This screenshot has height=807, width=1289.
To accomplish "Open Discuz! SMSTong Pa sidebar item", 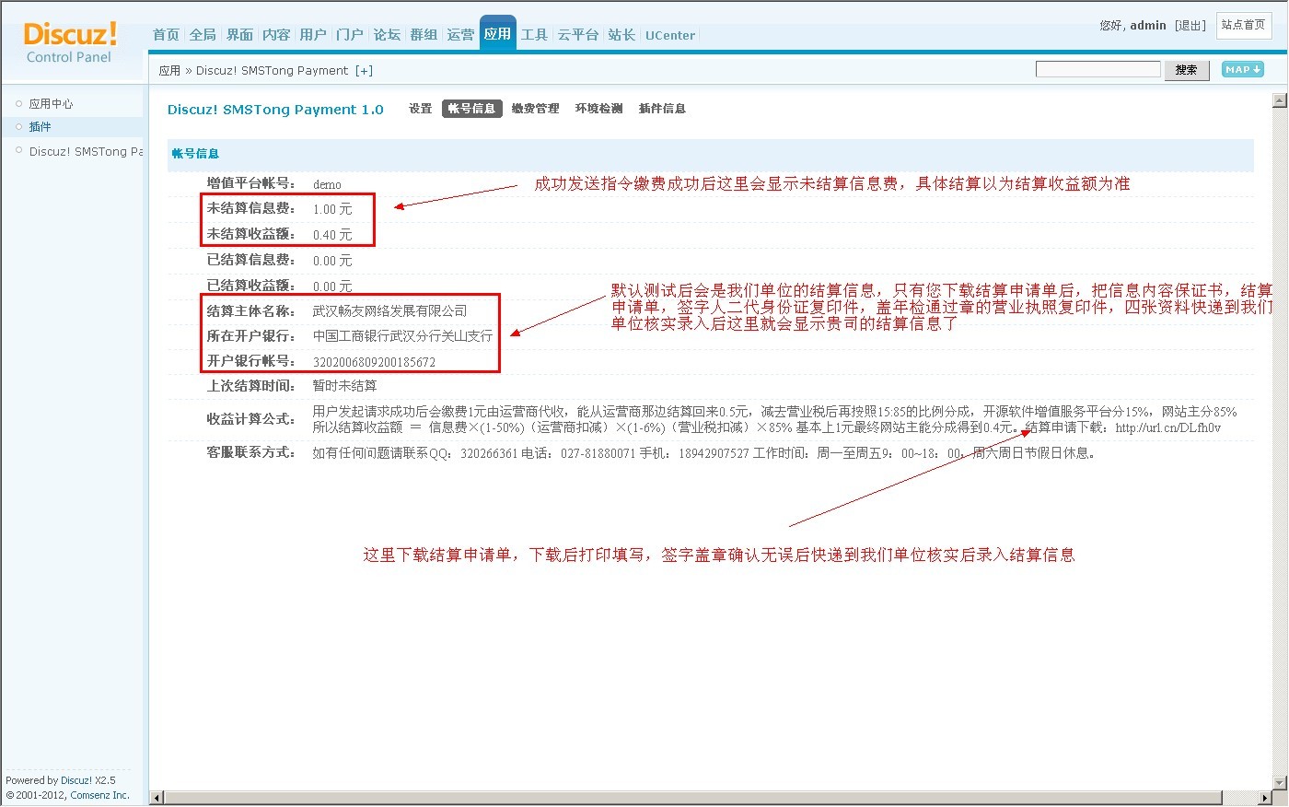I will click(86, 151).
